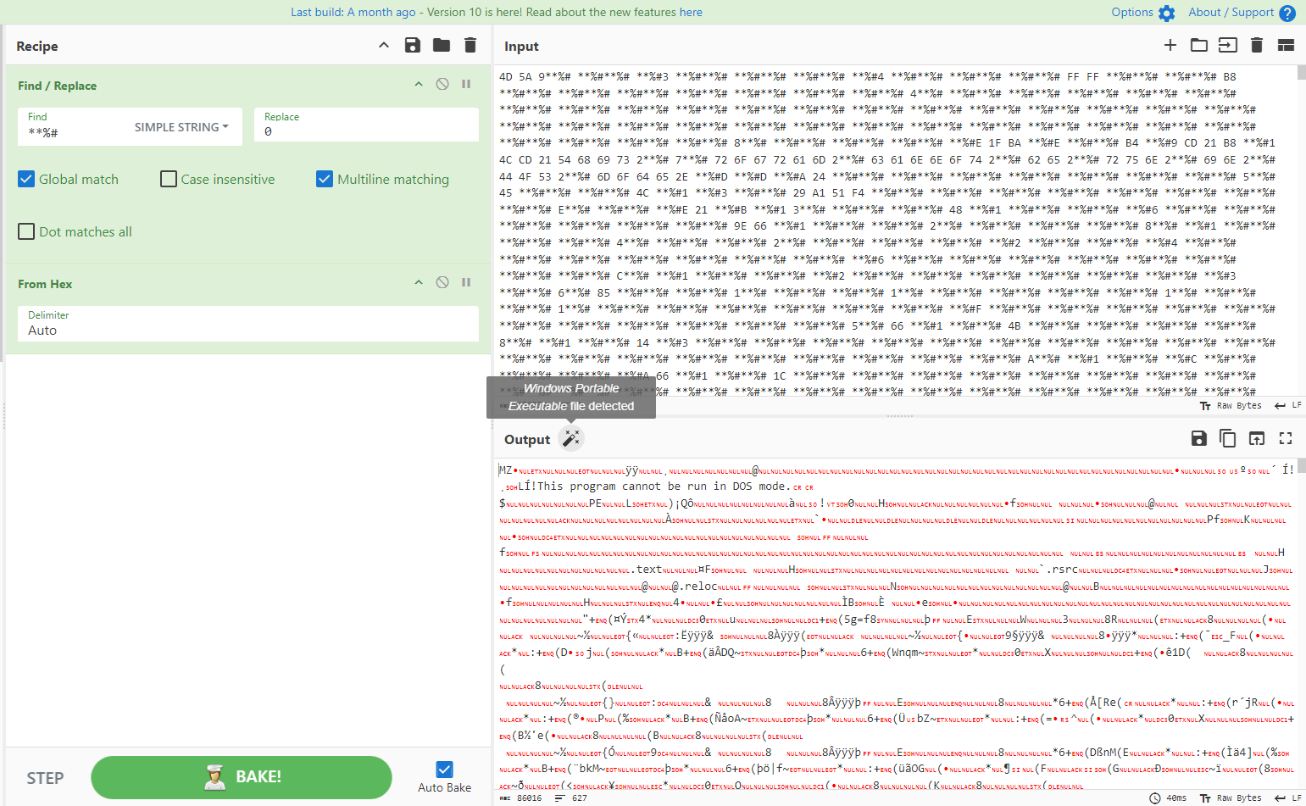Disable Auto Bake
This screenshot has height=806, width=1306.
coord(444,769)
